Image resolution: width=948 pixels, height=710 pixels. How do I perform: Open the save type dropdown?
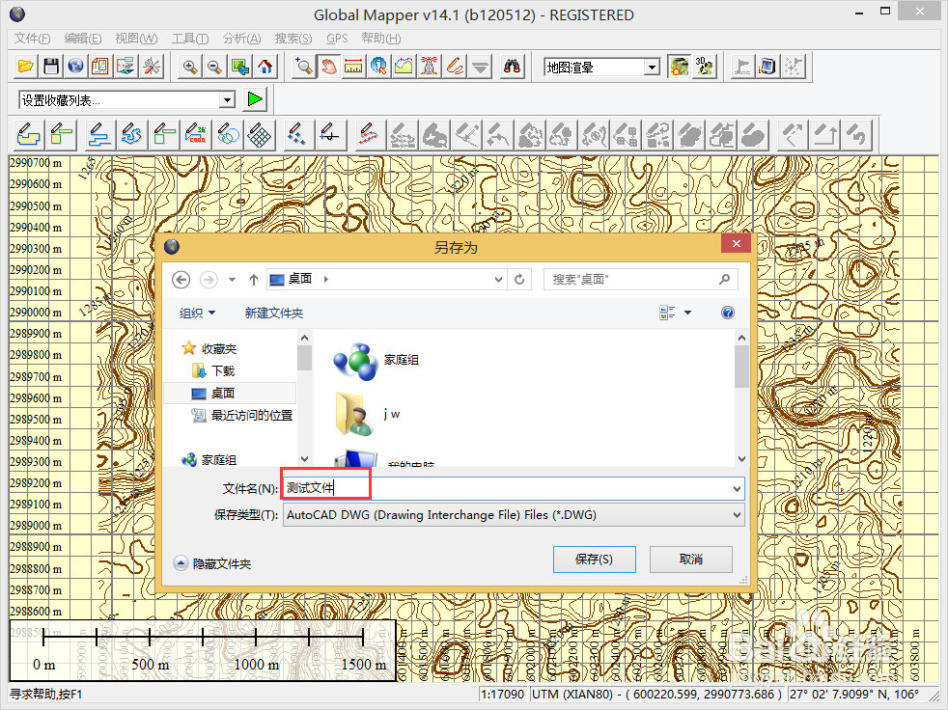click(x=737, y=515)
